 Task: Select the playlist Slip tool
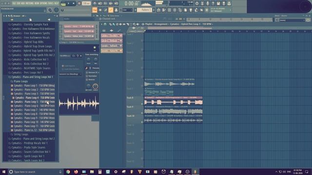click(x=124, y=24)
